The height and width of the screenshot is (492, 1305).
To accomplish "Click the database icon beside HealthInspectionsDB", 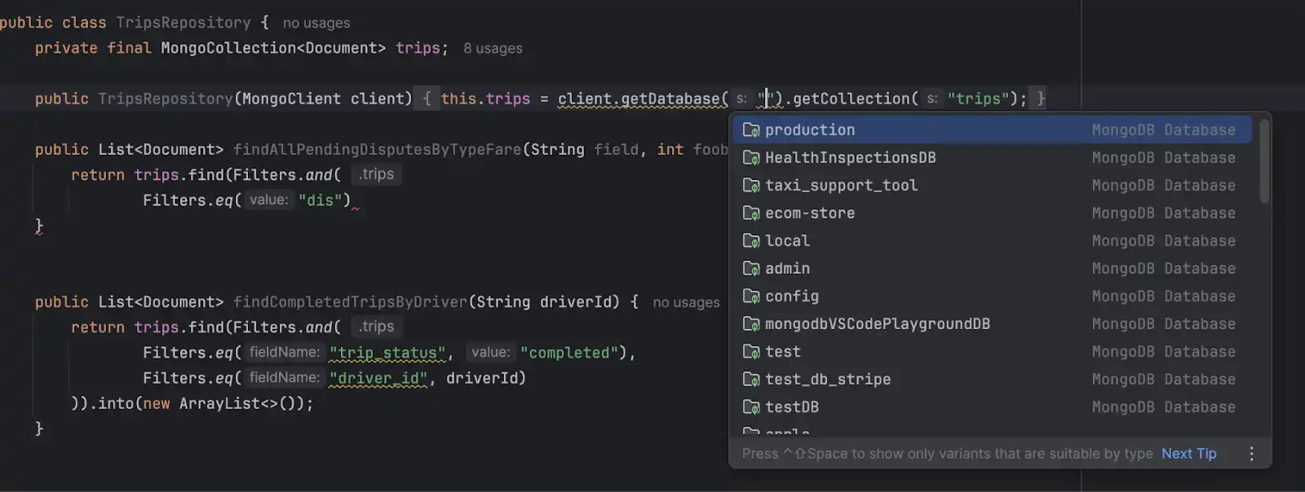I will tap(751, 158).
